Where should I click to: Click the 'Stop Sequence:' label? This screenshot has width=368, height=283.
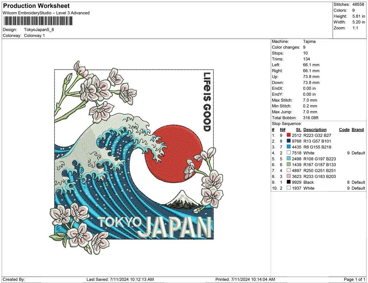click(x=287, y=124)
